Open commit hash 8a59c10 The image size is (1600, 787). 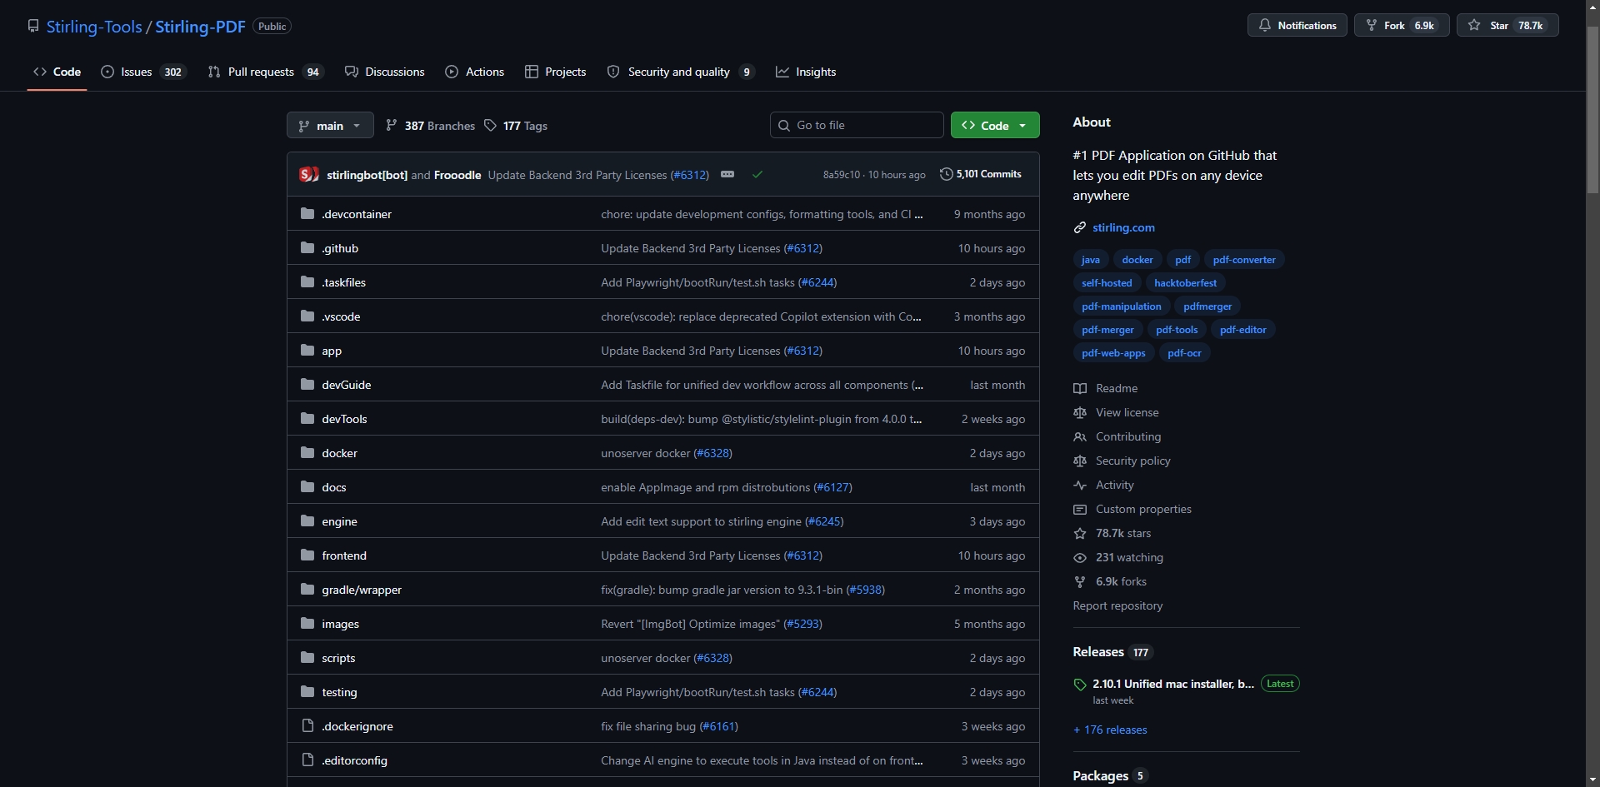pyautogui.click(x=841, y=175)
